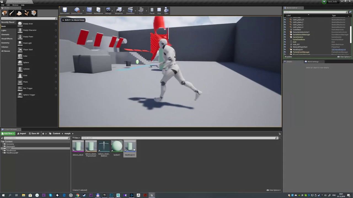The image size is (353, 198).
Task: Open the Settings dropdown arrow
Action: coord(112,11)
